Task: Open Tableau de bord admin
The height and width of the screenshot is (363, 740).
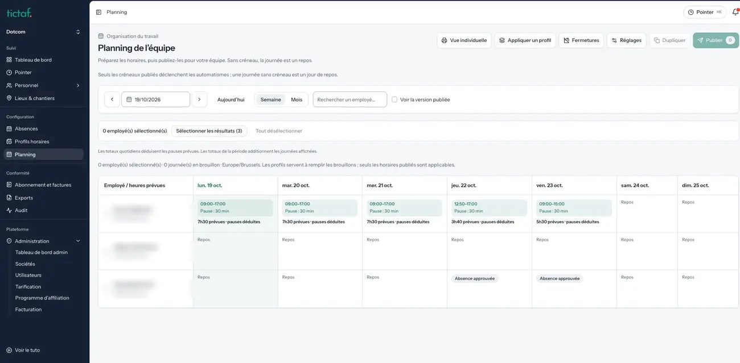Action: tap(42, 252)
